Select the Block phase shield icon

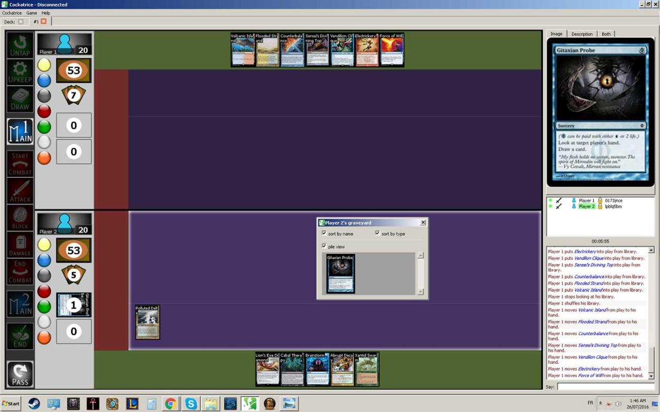(20, 218)
